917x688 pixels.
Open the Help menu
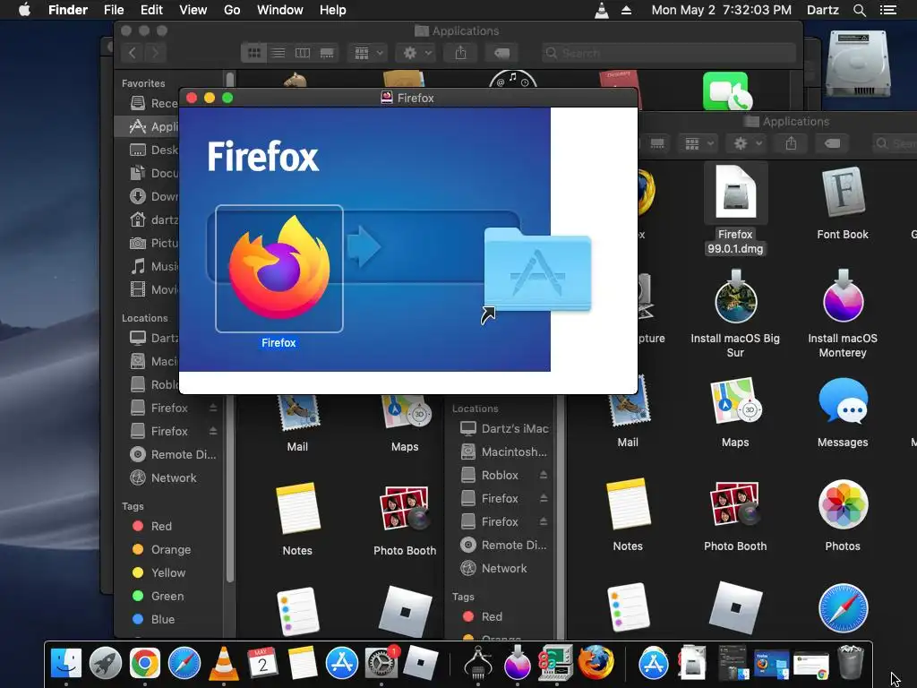(x=333, y=10)
